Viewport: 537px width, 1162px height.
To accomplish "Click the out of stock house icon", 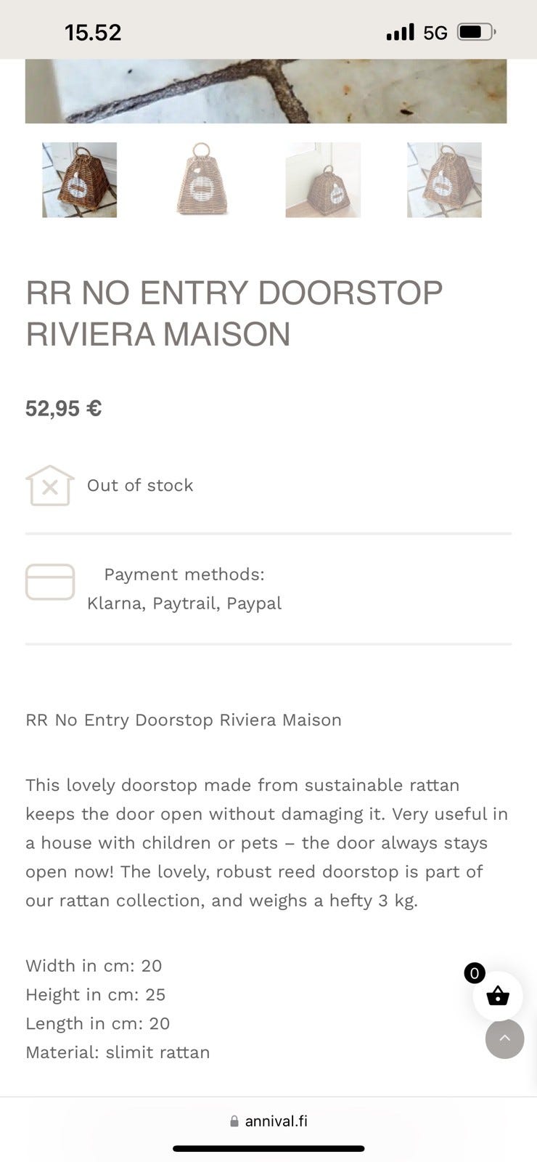I will click(x=49, y=485).
